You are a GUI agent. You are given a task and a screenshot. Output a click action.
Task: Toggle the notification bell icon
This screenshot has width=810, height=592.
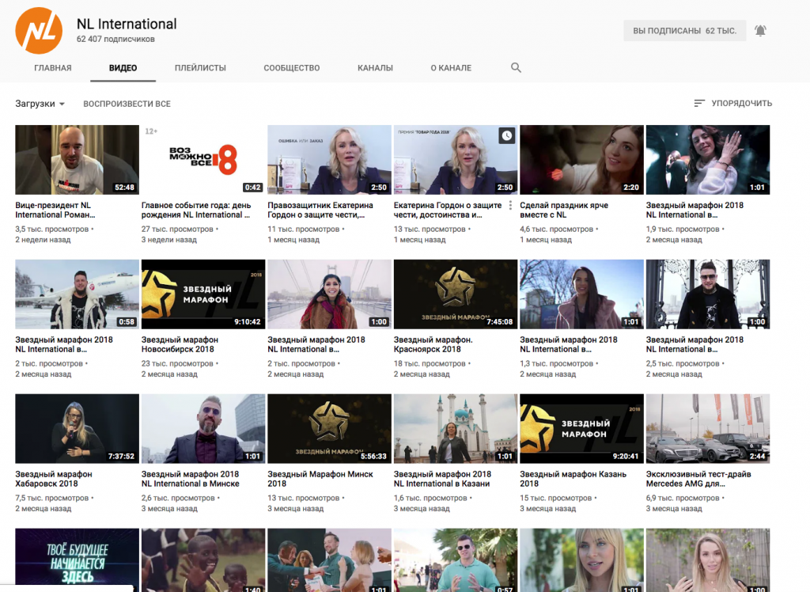click(760, 31)
